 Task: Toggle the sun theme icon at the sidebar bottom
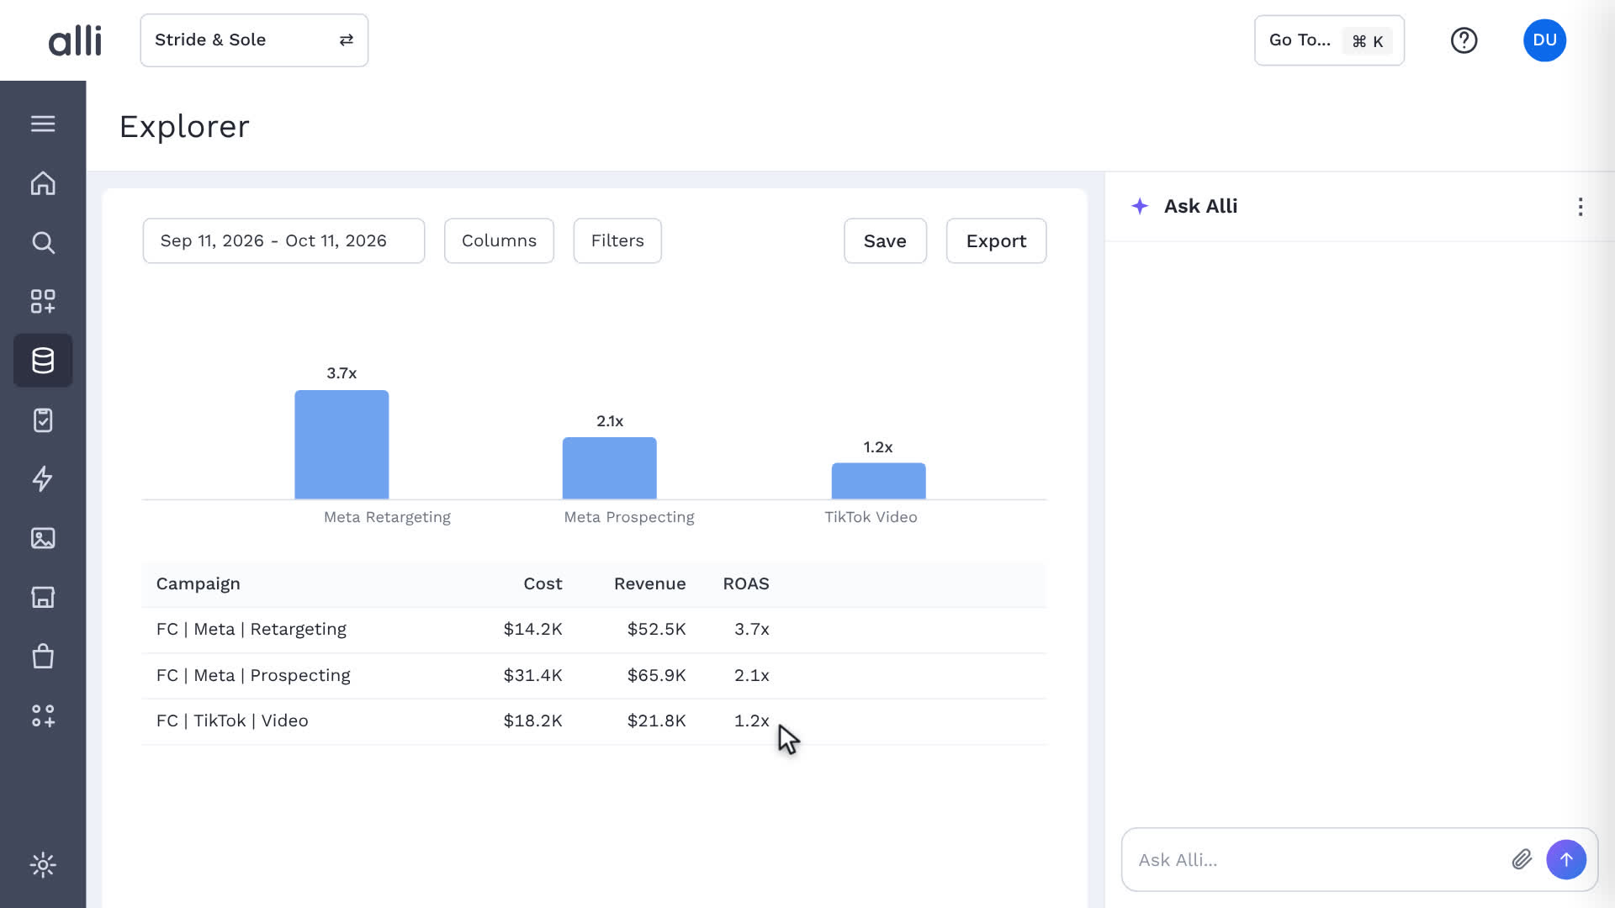[43, 864]
